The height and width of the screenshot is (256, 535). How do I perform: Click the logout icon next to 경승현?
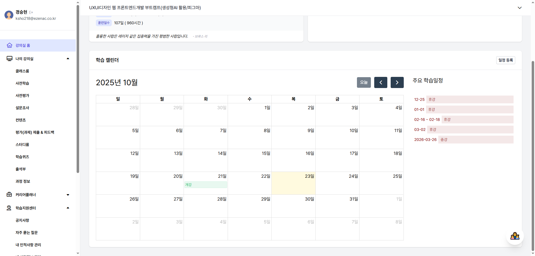coord(31,12)
